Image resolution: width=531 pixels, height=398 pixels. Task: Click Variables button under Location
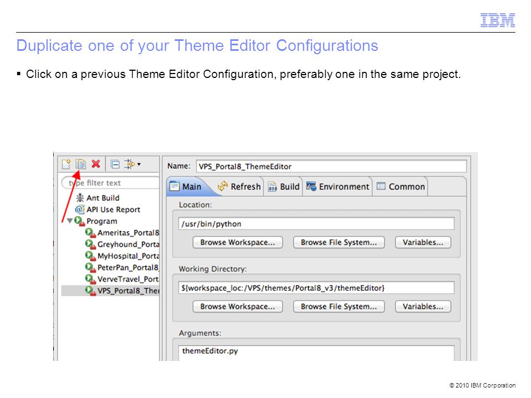coord(423,242)
